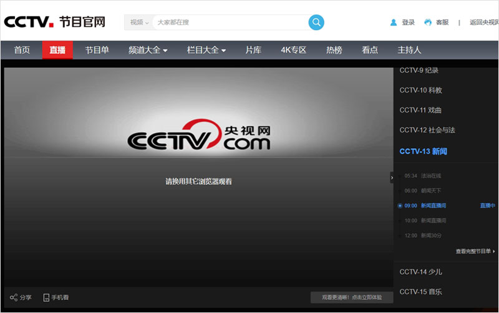499x313 pixels.
Task: Go to 首页 in the navigation bar
Action: click(x=22, y=50)
